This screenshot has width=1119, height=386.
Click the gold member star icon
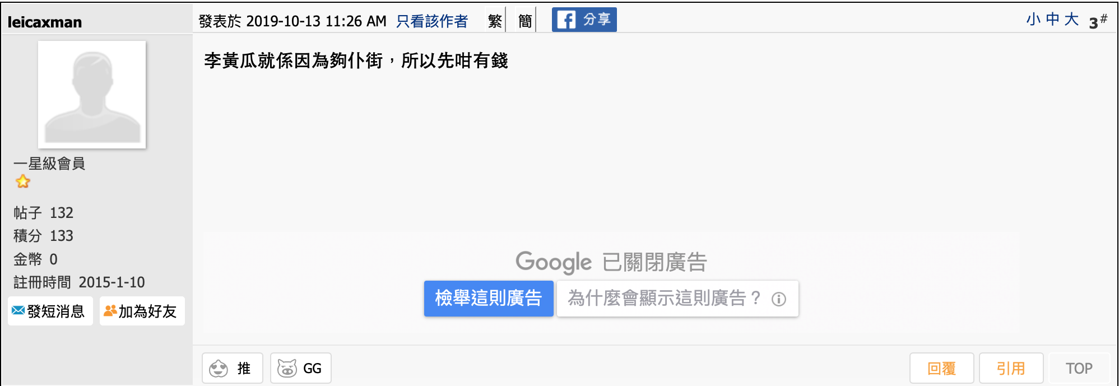tap(23, 182)
